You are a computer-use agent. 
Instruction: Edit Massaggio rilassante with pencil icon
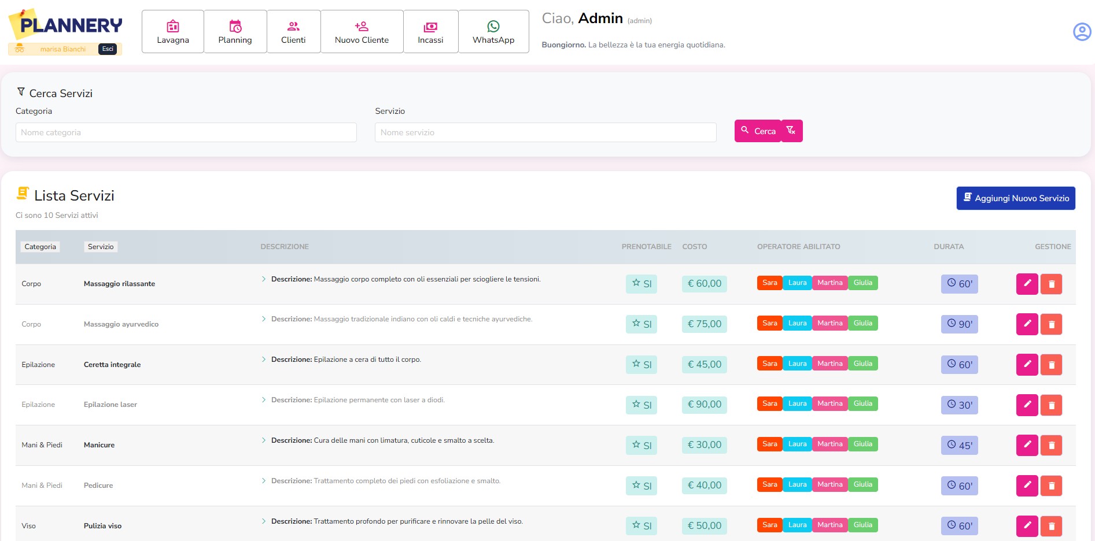[1027, 284]
